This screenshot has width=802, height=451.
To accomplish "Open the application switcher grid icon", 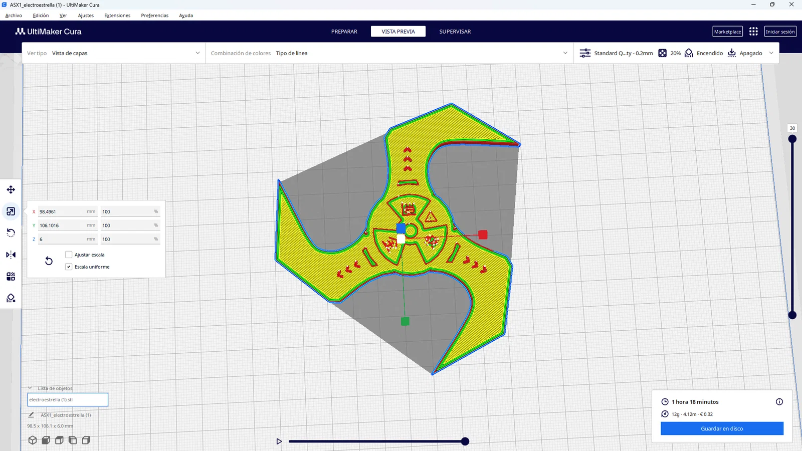I will point(753,32).
